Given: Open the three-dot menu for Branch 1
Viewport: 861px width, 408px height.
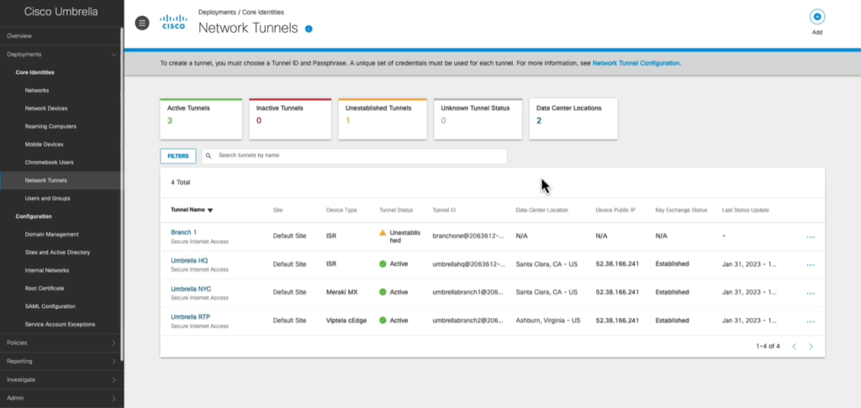Looking at the screenshot, I should (811, 237).
